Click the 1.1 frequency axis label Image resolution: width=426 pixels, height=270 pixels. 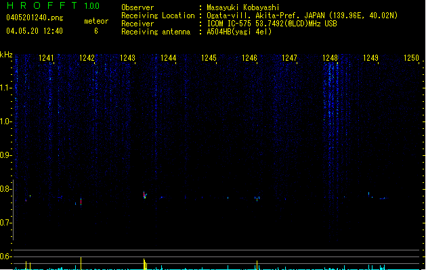[x=5, y=88]
